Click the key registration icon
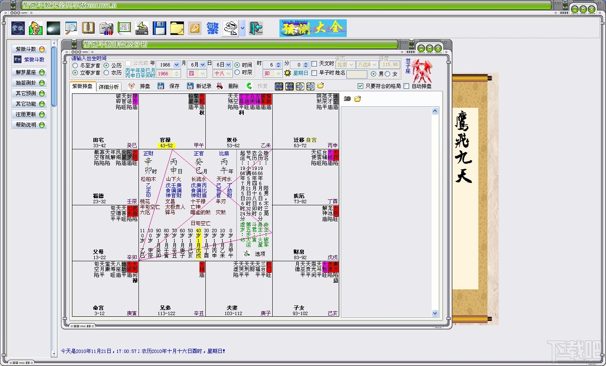This screenshot has height=366, width=606. pyautogui.click(x=194, y=28)
